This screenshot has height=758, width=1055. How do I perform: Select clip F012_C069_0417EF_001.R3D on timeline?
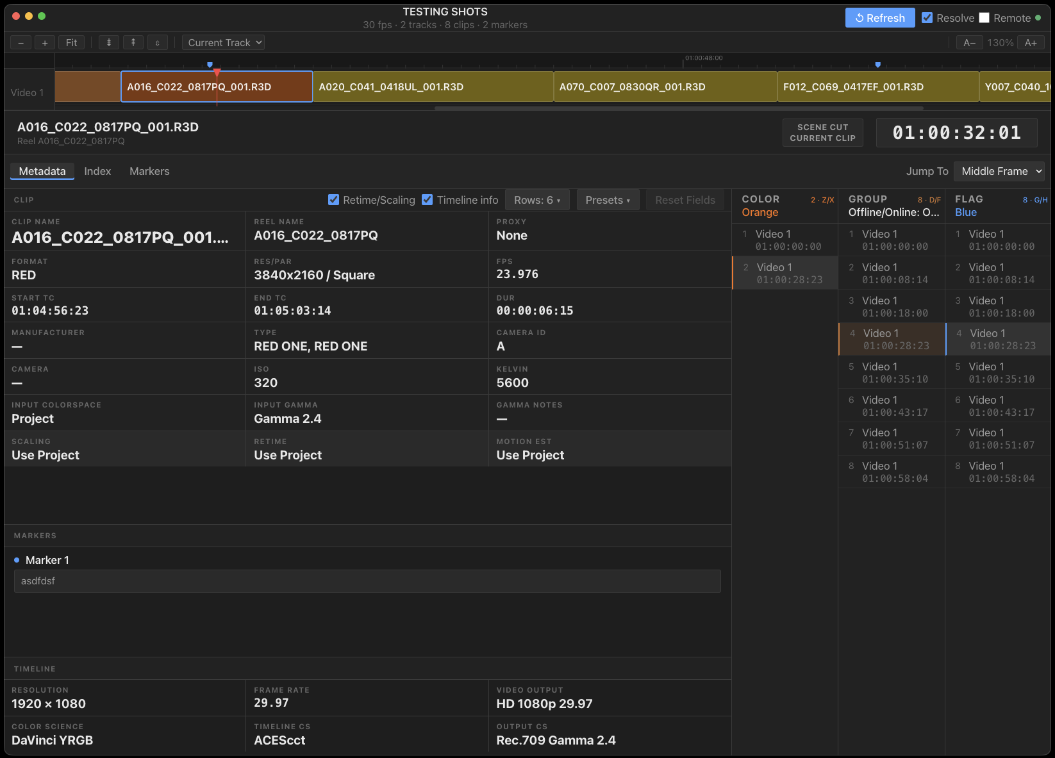[878, 87]
